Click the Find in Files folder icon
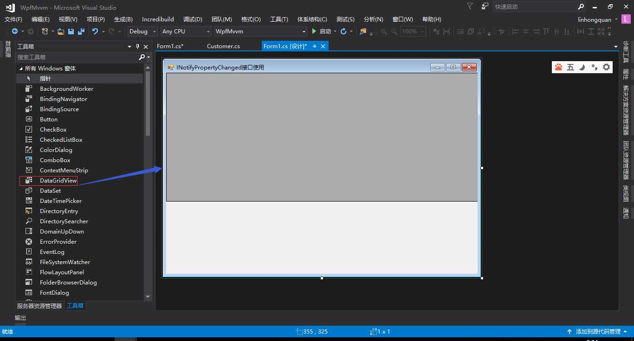The width and height of the screenshot is (634, 341). tap(363, 32)
